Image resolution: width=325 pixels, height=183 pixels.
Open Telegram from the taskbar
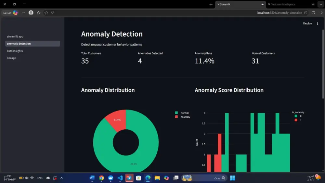coord(129,178)
